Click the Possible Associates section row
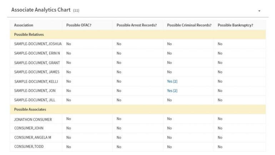The height and width of the screenshot is (155, 275). coord(138,109)
